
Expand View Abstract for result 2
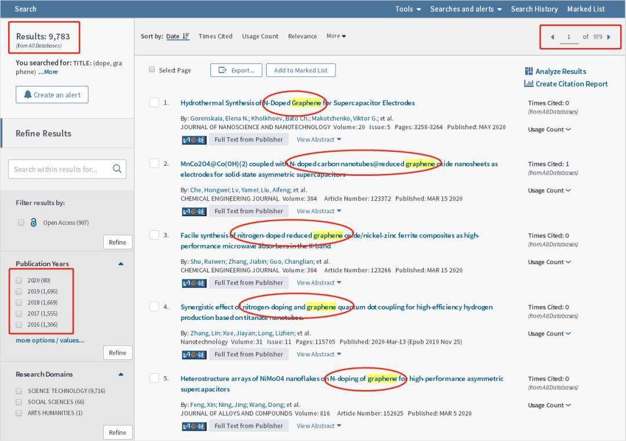coord(319,212)
